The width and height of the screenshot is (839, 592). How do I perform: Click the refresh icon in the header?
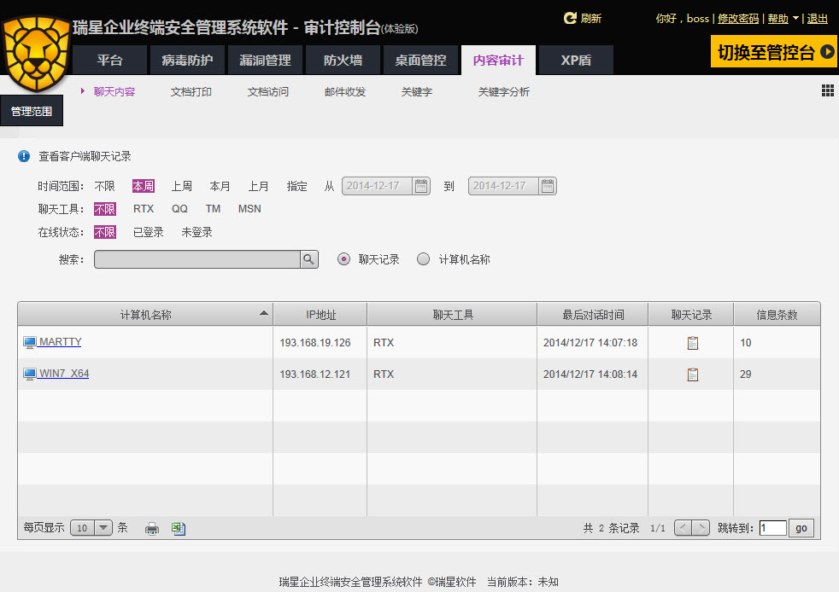(570, 18)
